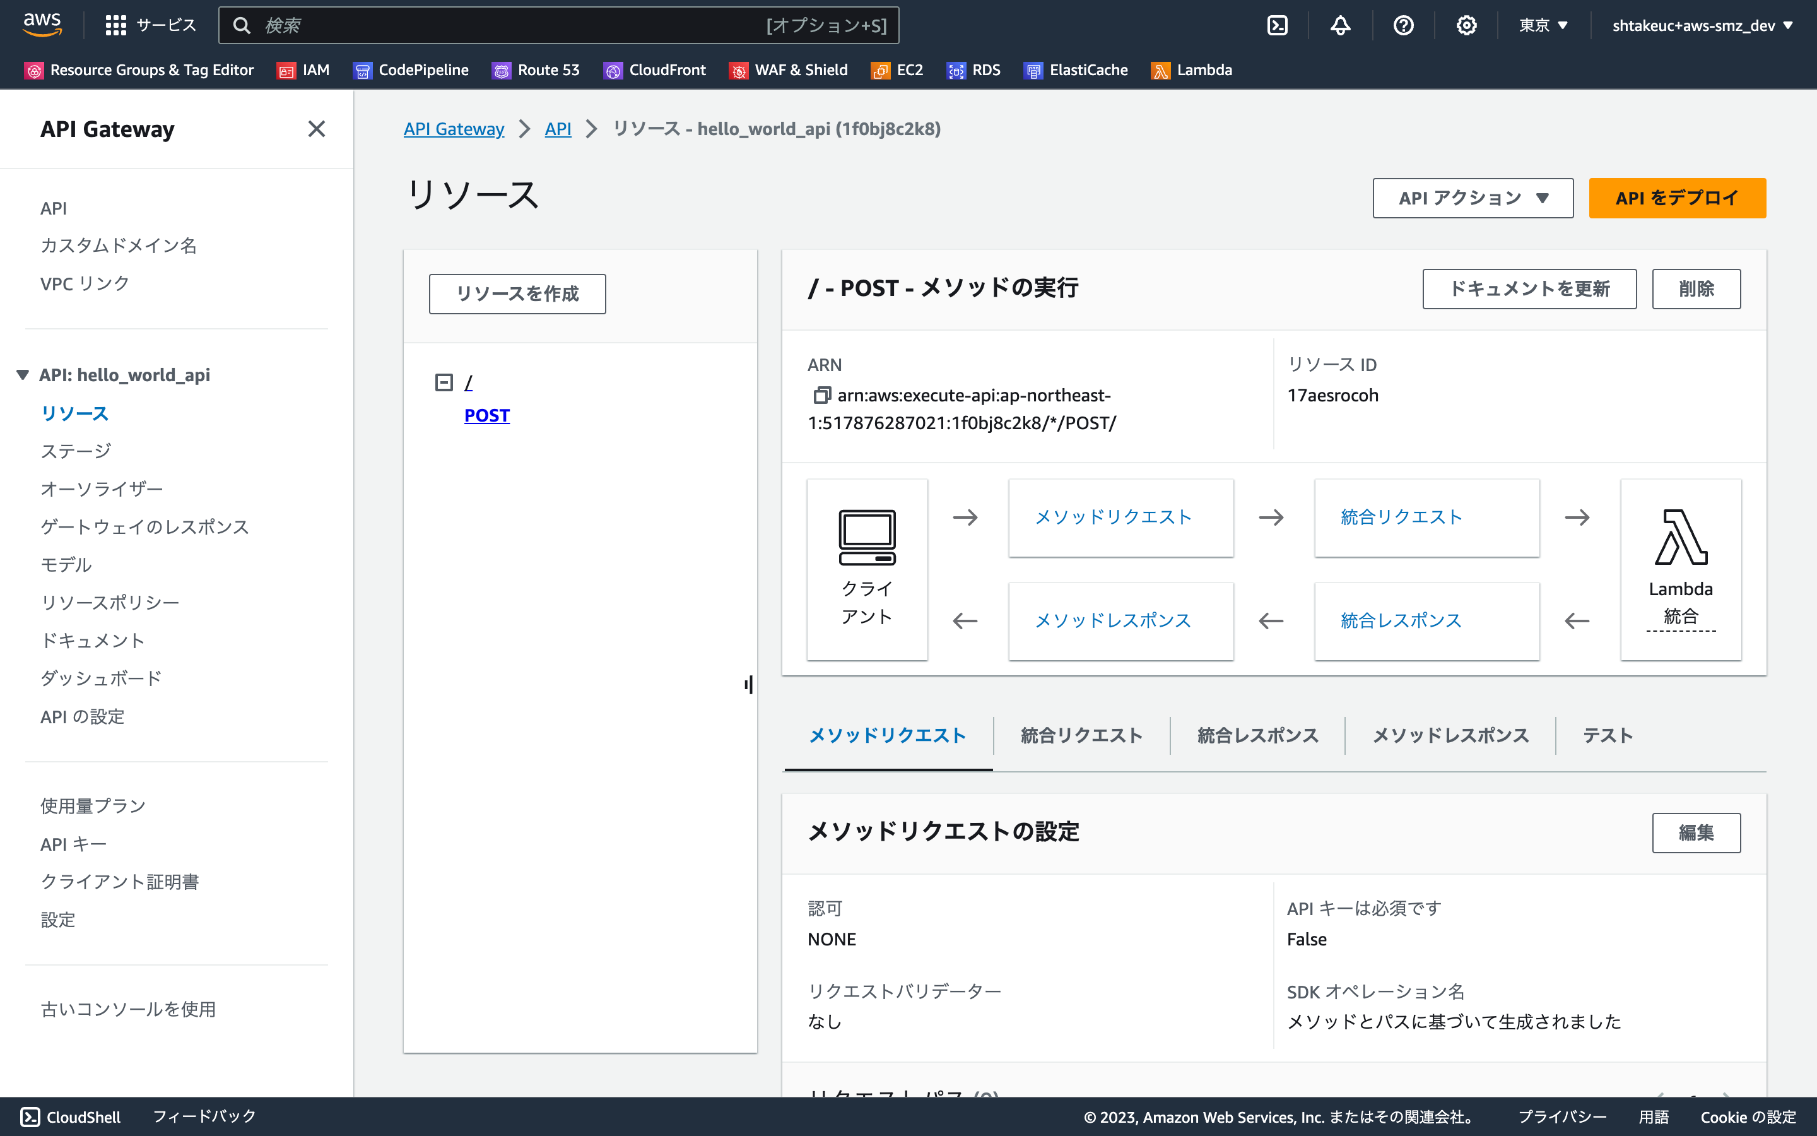Viewport: 1817px width, 1136px height.
Task: Click the resource panel resize handle
Action: click(749, 685)
